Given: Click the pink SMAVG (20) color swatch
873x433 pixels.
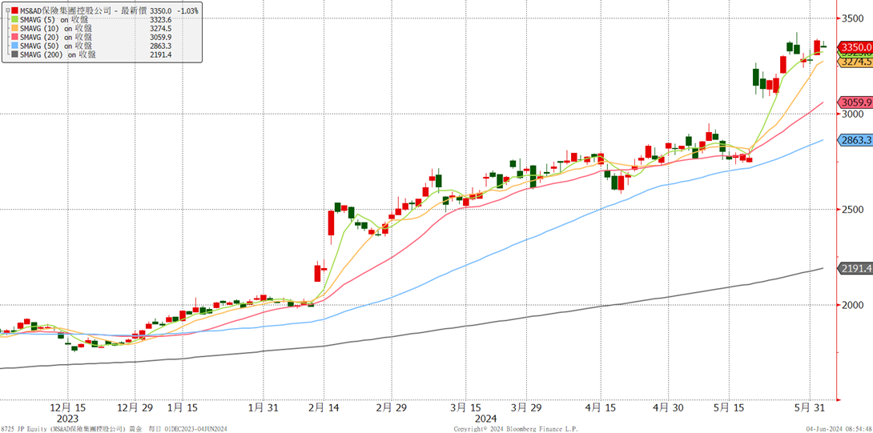Looking at the screenshot, I should click(x=15, y=38).
